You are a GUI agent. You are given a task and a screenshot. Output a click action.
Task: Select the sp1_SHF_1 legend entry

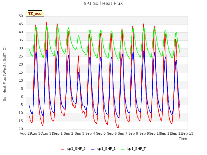click(x=103, y=149)
